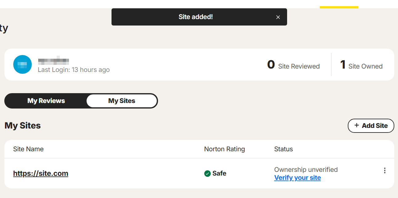This screenshot has height=198, width=398.
Task: Click the Verify your site link
Action: pyautogui.click(x=298, y=178)
